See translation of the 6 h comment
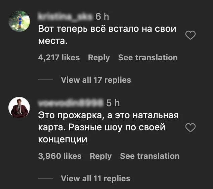This screenshot has height=189, width=213. [148, 58]
